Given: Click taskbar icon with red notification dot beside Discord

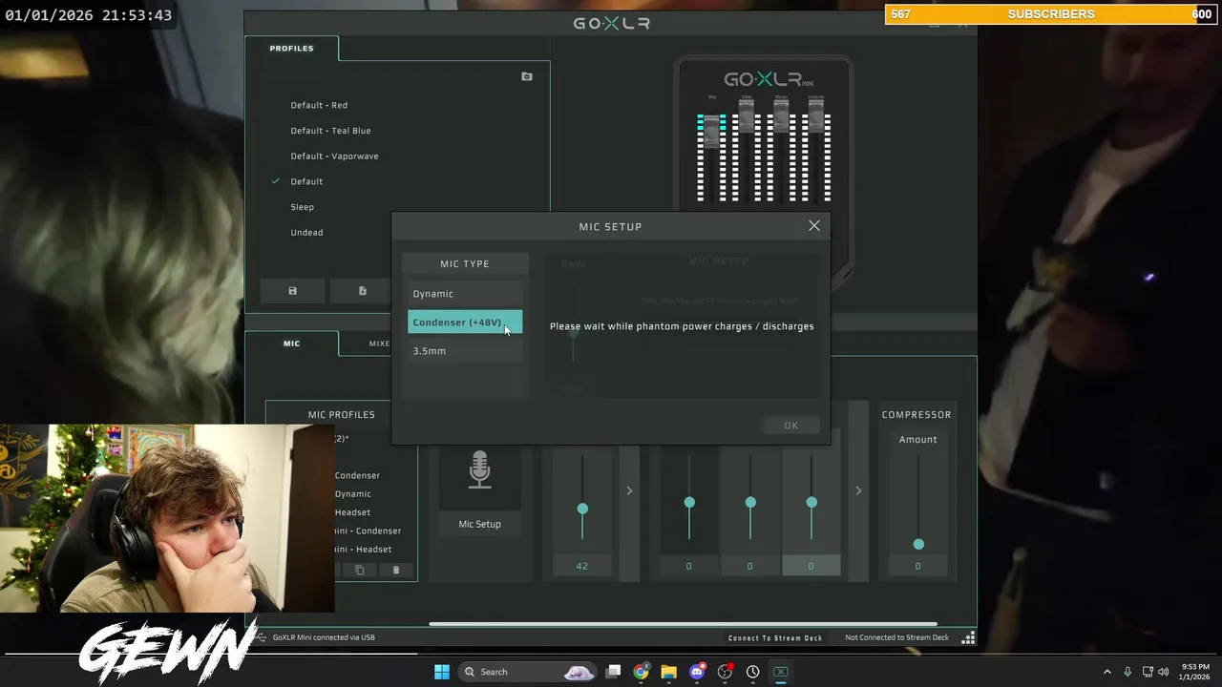Looking at the screenshot, I should pyautogui.click(x=725, y=672).
